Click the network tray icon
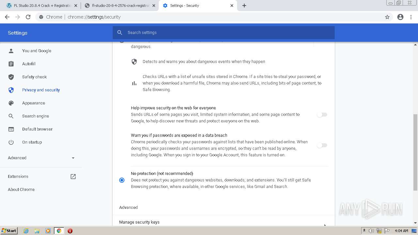This screenshot has height=235, width=418. [x=379, y=231]
